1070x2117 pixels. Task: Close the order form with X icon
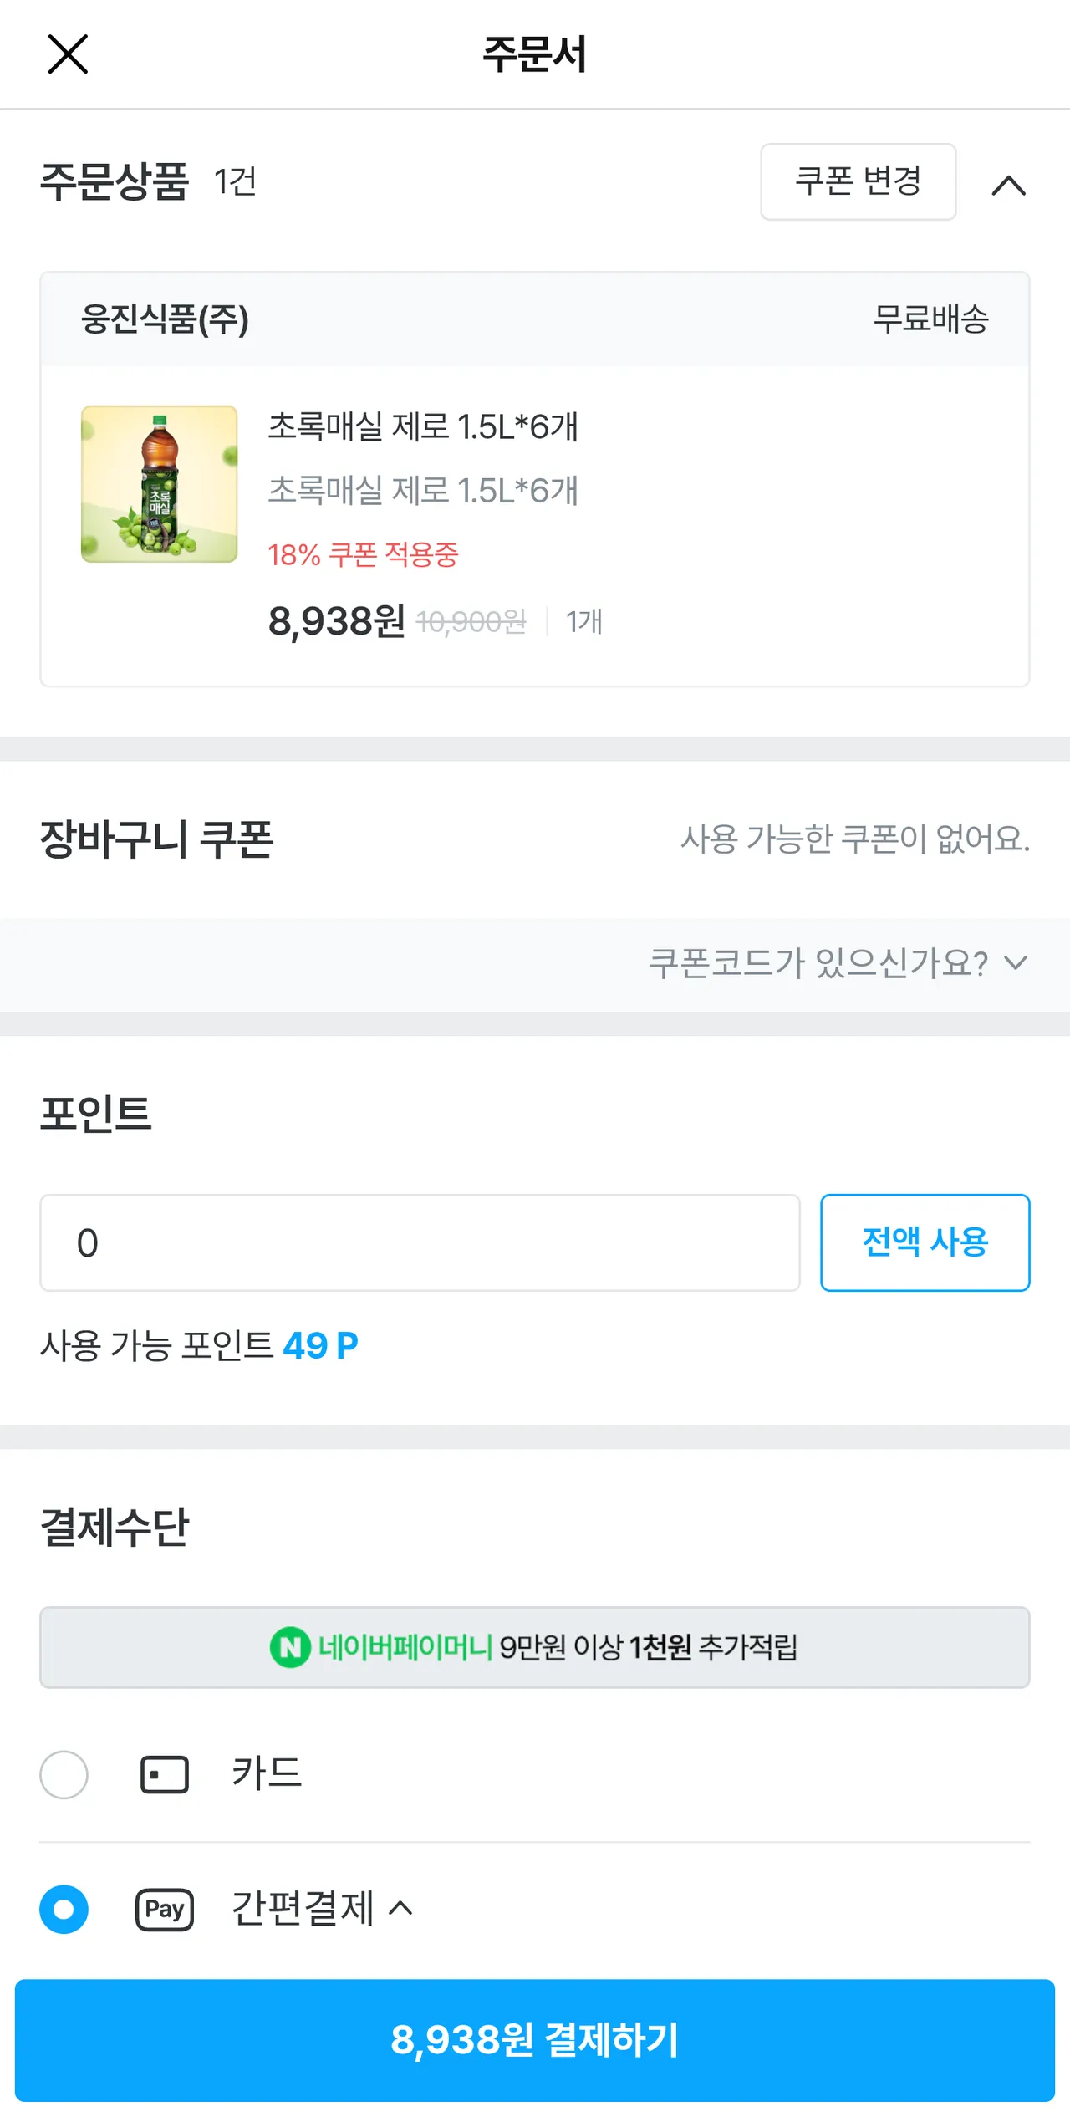point(68,54)
